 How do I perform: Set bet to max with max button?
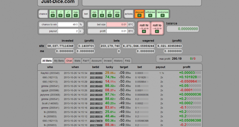click(x=117, y=14)
